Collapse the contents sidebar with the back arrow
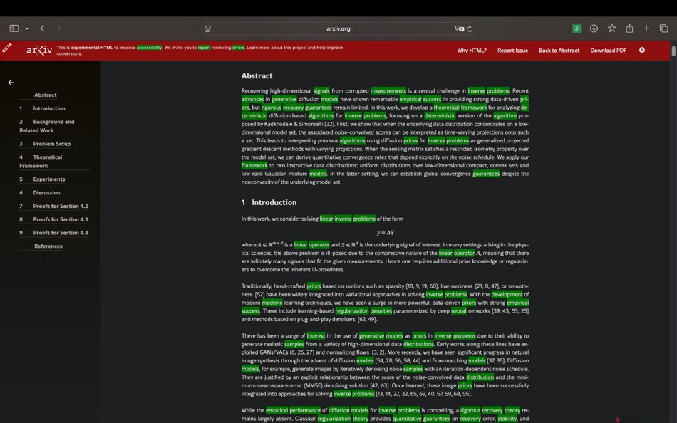Screen dimensions: 677x423 (11, 82)
